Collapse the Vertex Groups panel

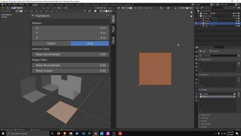[200, 60]
